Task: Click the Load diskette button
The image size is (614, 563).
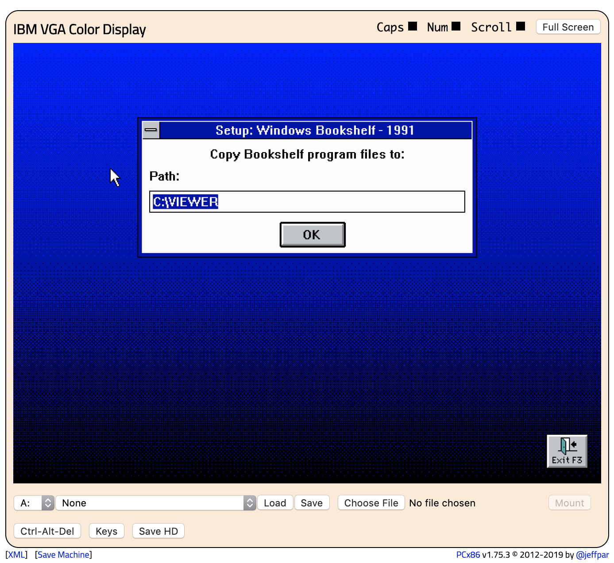Action: [275, 503]
